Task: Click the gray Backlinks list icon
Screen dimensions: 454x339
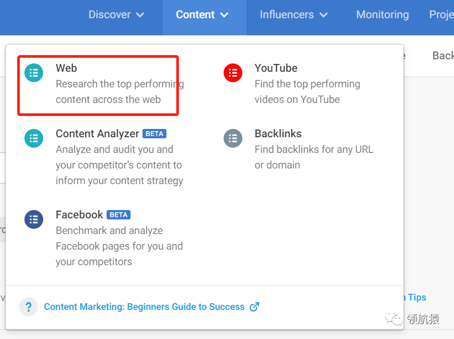Action: (x=232, y=138)
